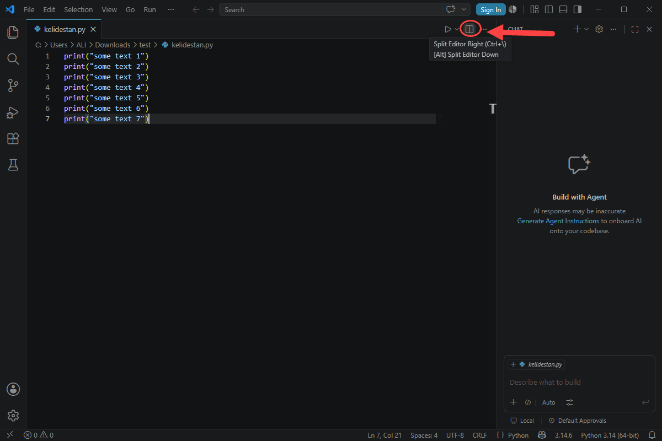Screen dimensions: 662x441
Task: Select the kelidestan.py editor tab
Action: point(63,29)
